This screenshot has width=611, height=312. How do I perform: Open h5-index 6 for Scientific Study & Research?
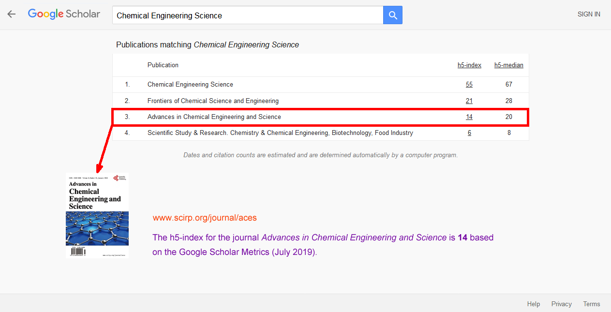click(469, 133)
